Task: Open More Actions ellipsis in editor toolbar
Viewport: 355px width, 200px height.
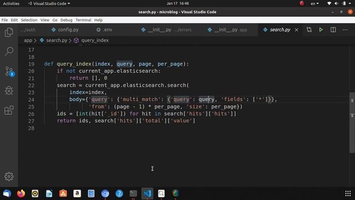Action: coord(345,29)
